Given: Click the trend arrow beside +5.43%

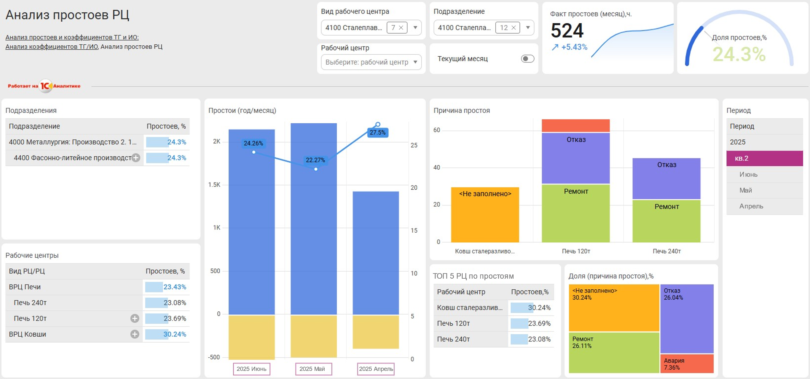Looking at the screenshot, I should (555, 47).
